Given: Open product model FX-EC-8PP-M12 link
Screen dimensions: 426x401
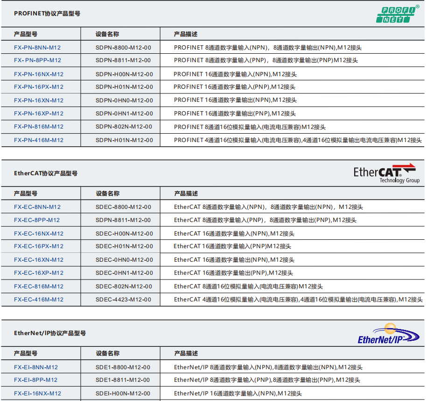Looking at the screenshot, I should point(37,220).
